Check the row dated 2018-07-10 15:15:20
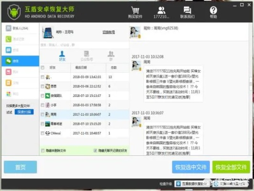 [x=42, y=124]
